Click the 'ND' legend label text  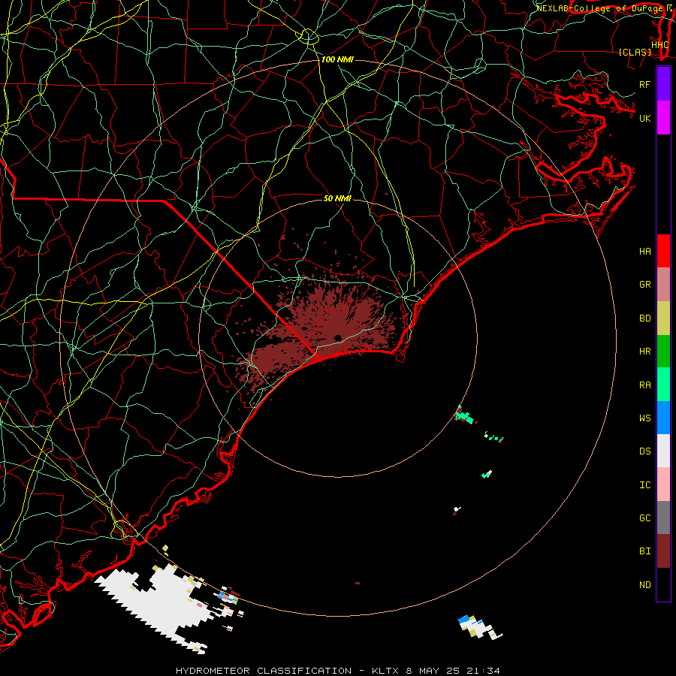tap(645, 585)
